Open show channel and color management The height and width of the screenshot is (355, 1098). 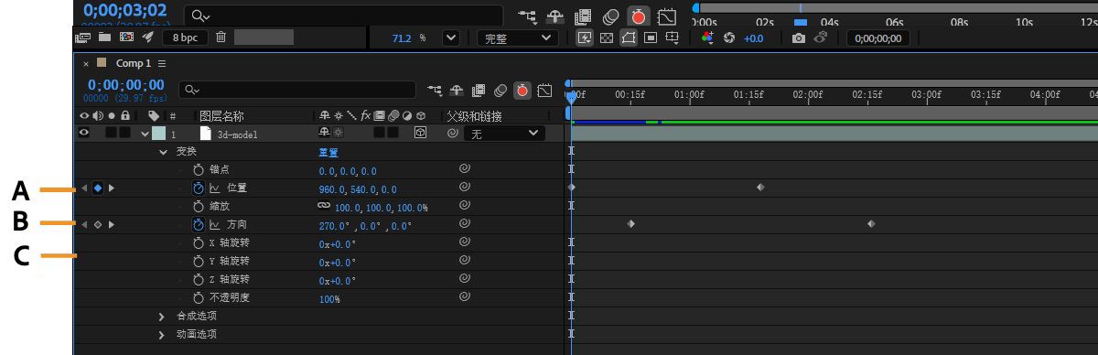[706, 38]
